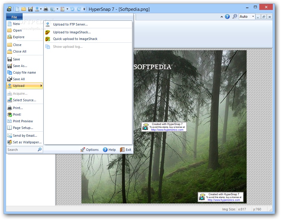This screenshot has height=220, width=281.
Task: Click the New document icon in quick access toolbar
Action: [17, 9]
